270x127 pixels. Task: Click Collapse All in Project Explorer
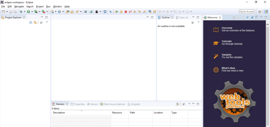coord(31,22)
